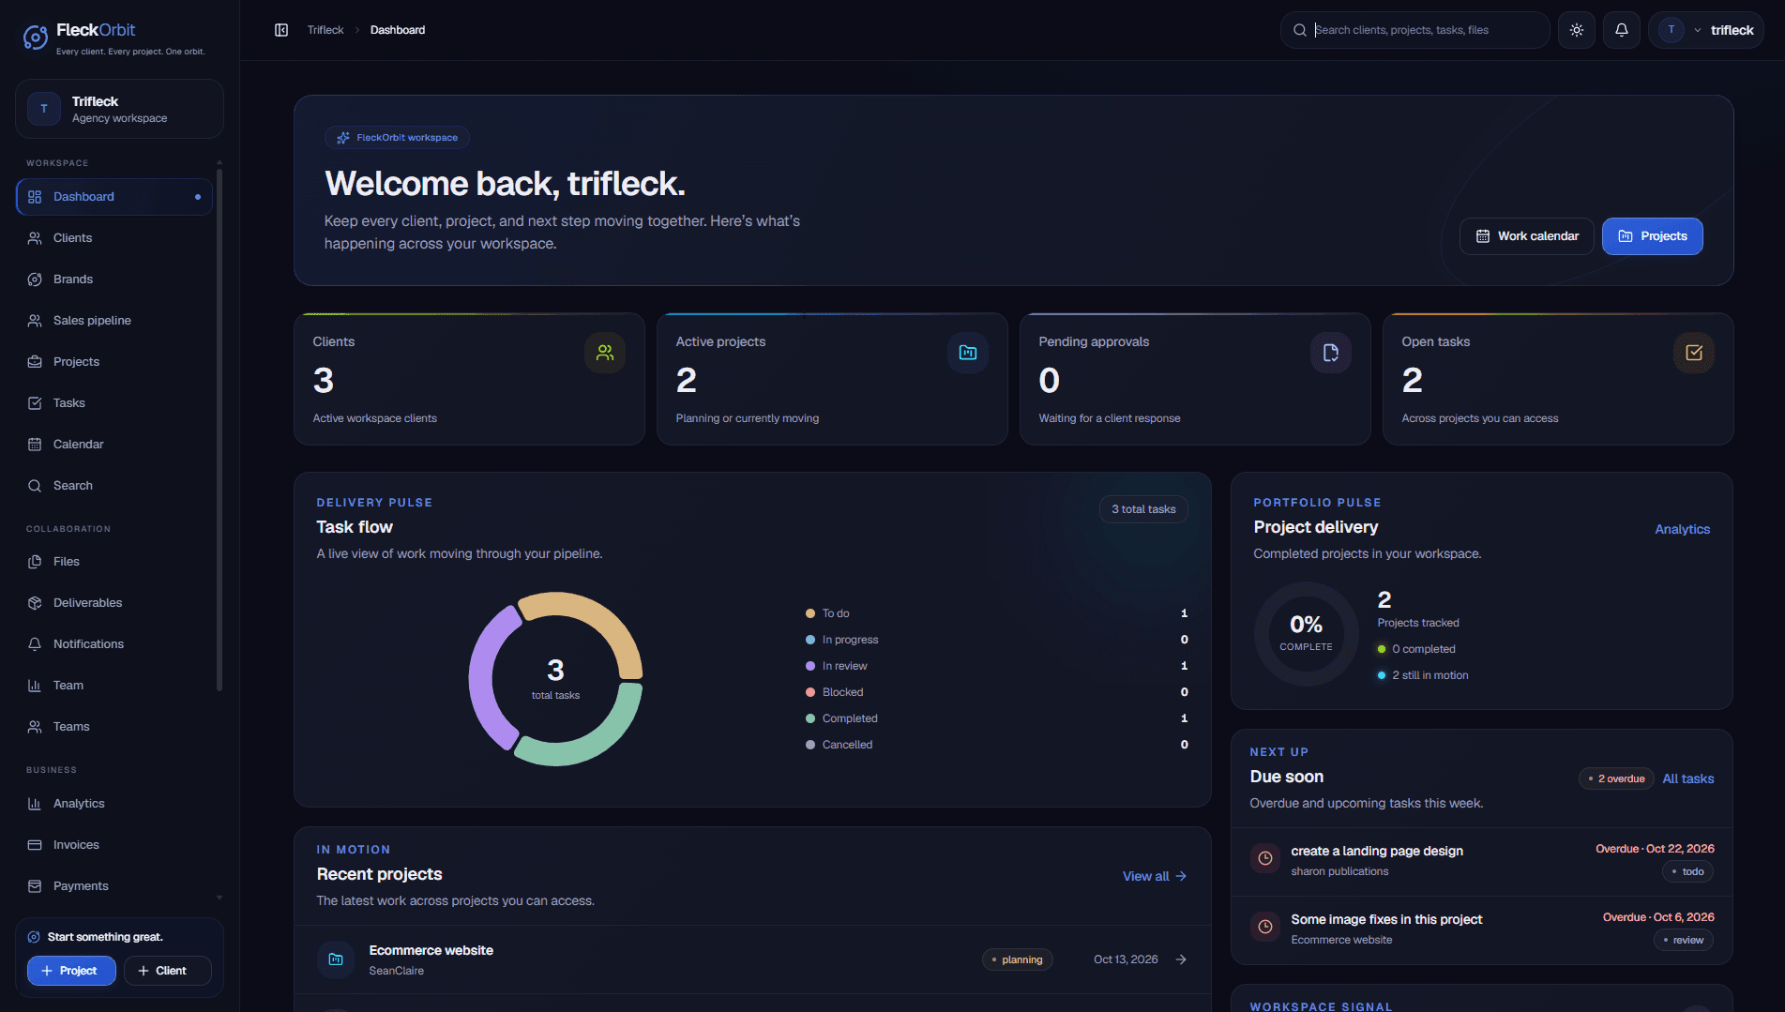This screenshot has width=1785, height=1012.
Task: Click View all recent projects link
Action: coord(1155,877)
